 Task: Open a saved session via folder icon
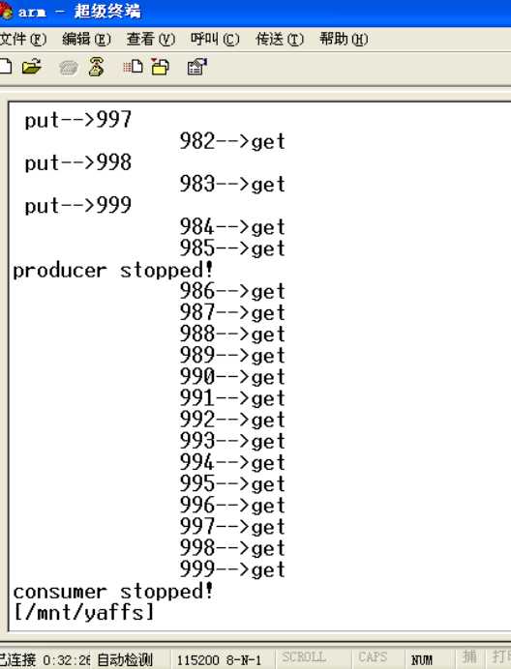click(32, 67)
